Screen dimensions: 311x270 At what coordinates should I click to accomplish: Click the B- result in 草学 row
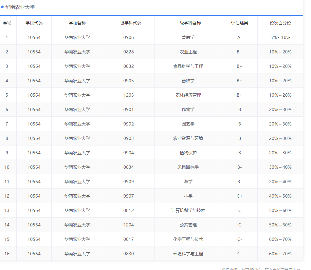coord(240,182)
